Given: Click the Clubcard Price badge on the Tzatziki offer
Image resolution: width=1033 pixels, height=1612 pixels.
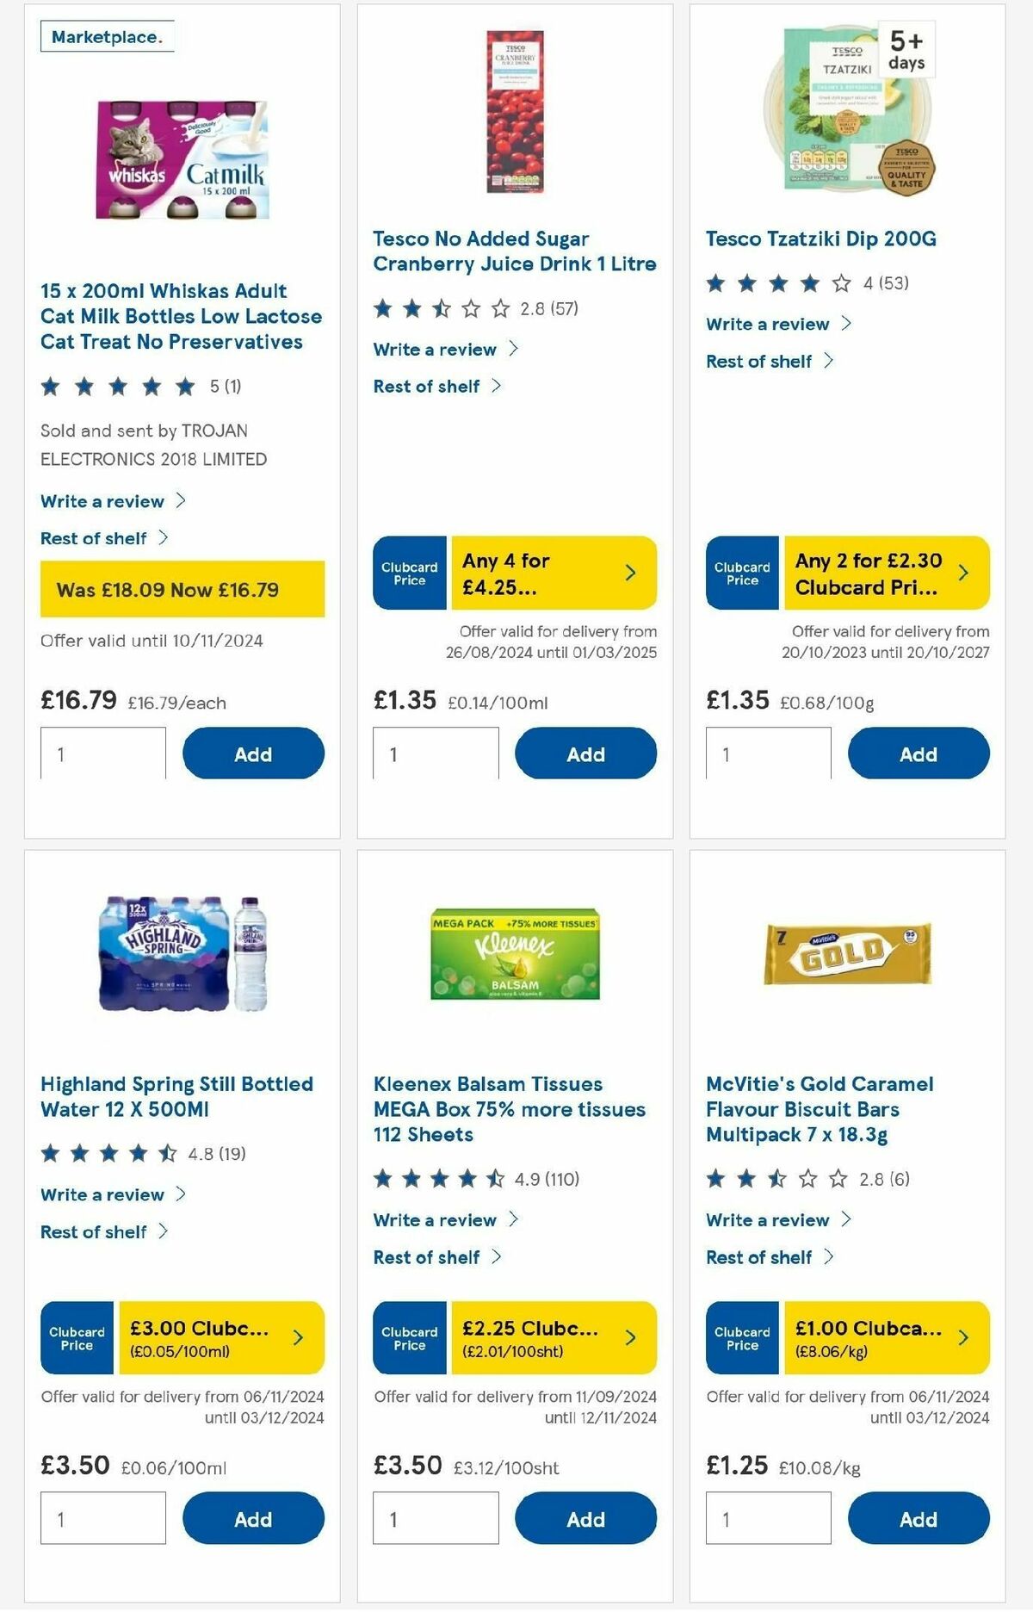Looking at the screenshot, I should click(741, 573).
